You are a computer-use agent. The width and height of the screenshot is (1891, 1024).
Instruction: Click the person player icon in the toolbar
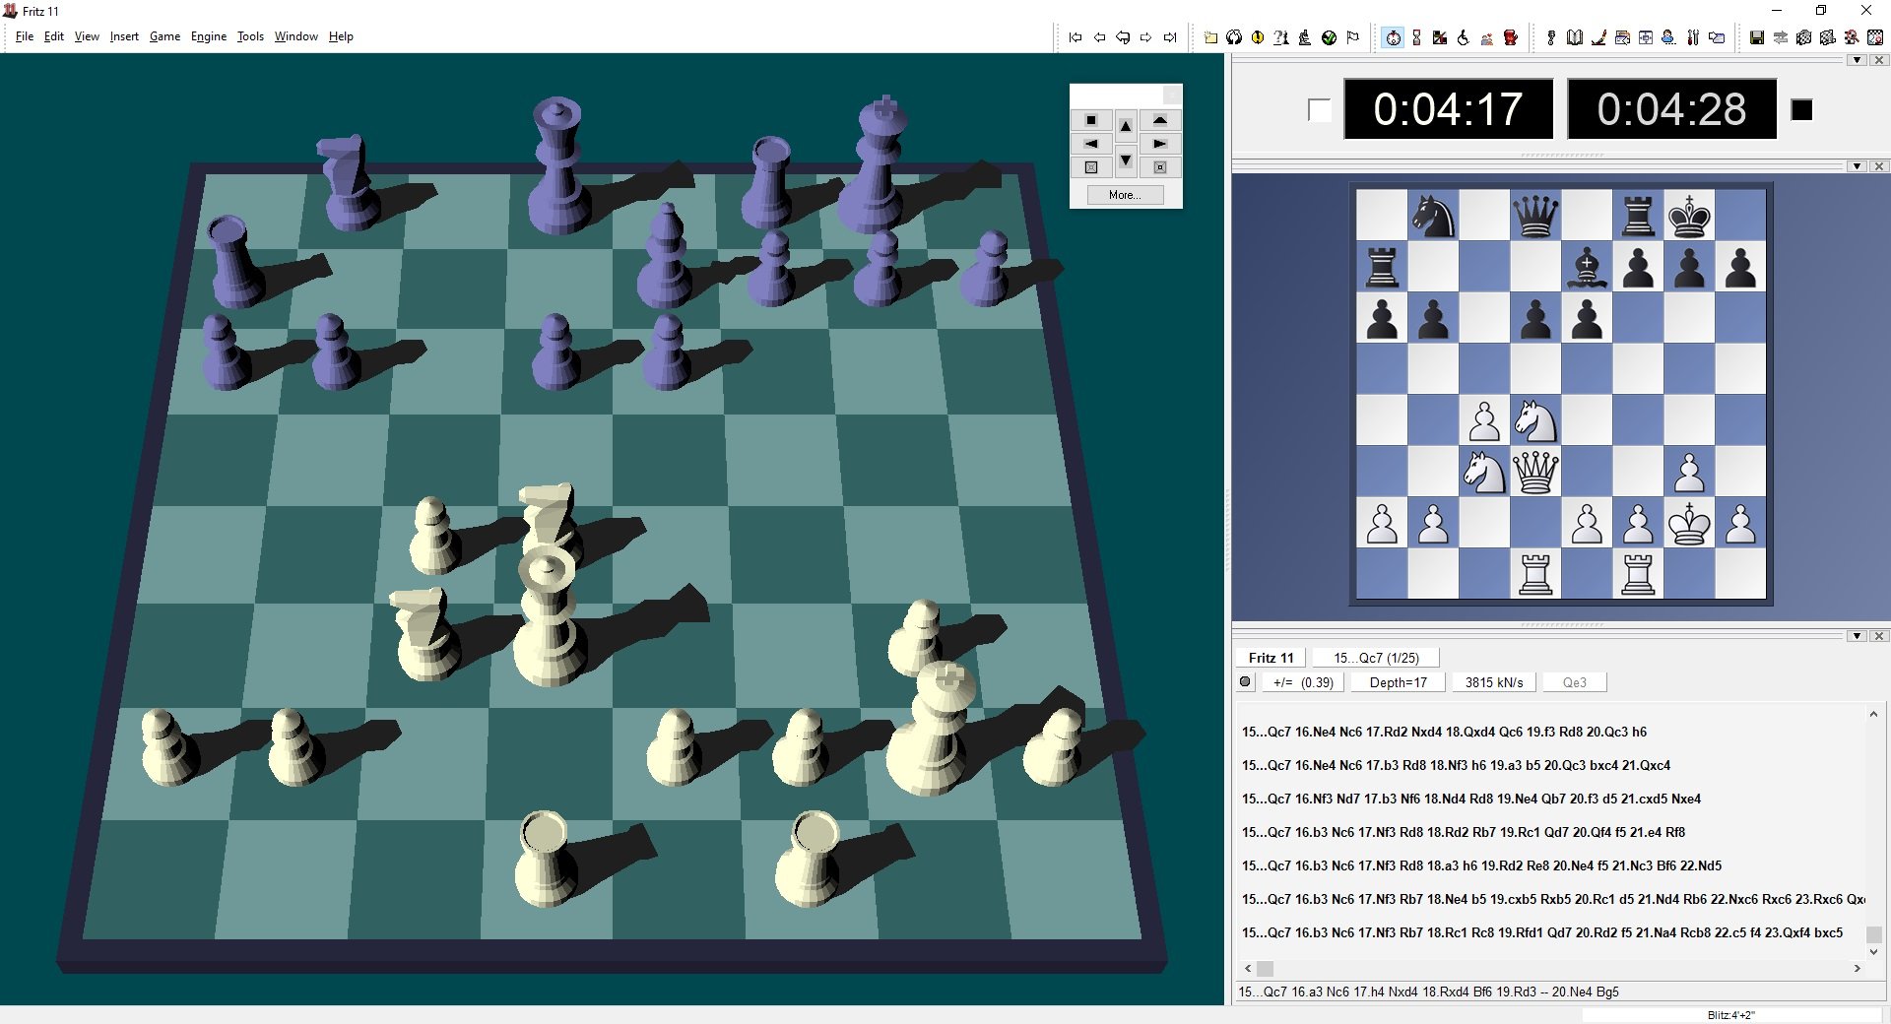(1668, 37)
